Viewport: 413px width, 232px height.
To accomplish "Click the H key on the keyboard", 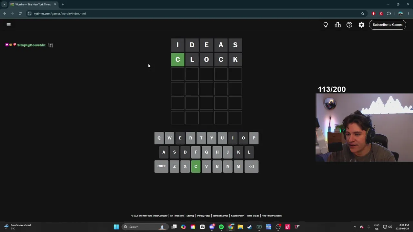I will click(217, 152).
